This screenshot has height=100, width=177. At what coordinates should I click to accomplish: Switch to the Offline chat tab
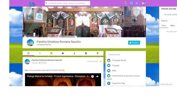pyautogui.click(x=172, y=26)
